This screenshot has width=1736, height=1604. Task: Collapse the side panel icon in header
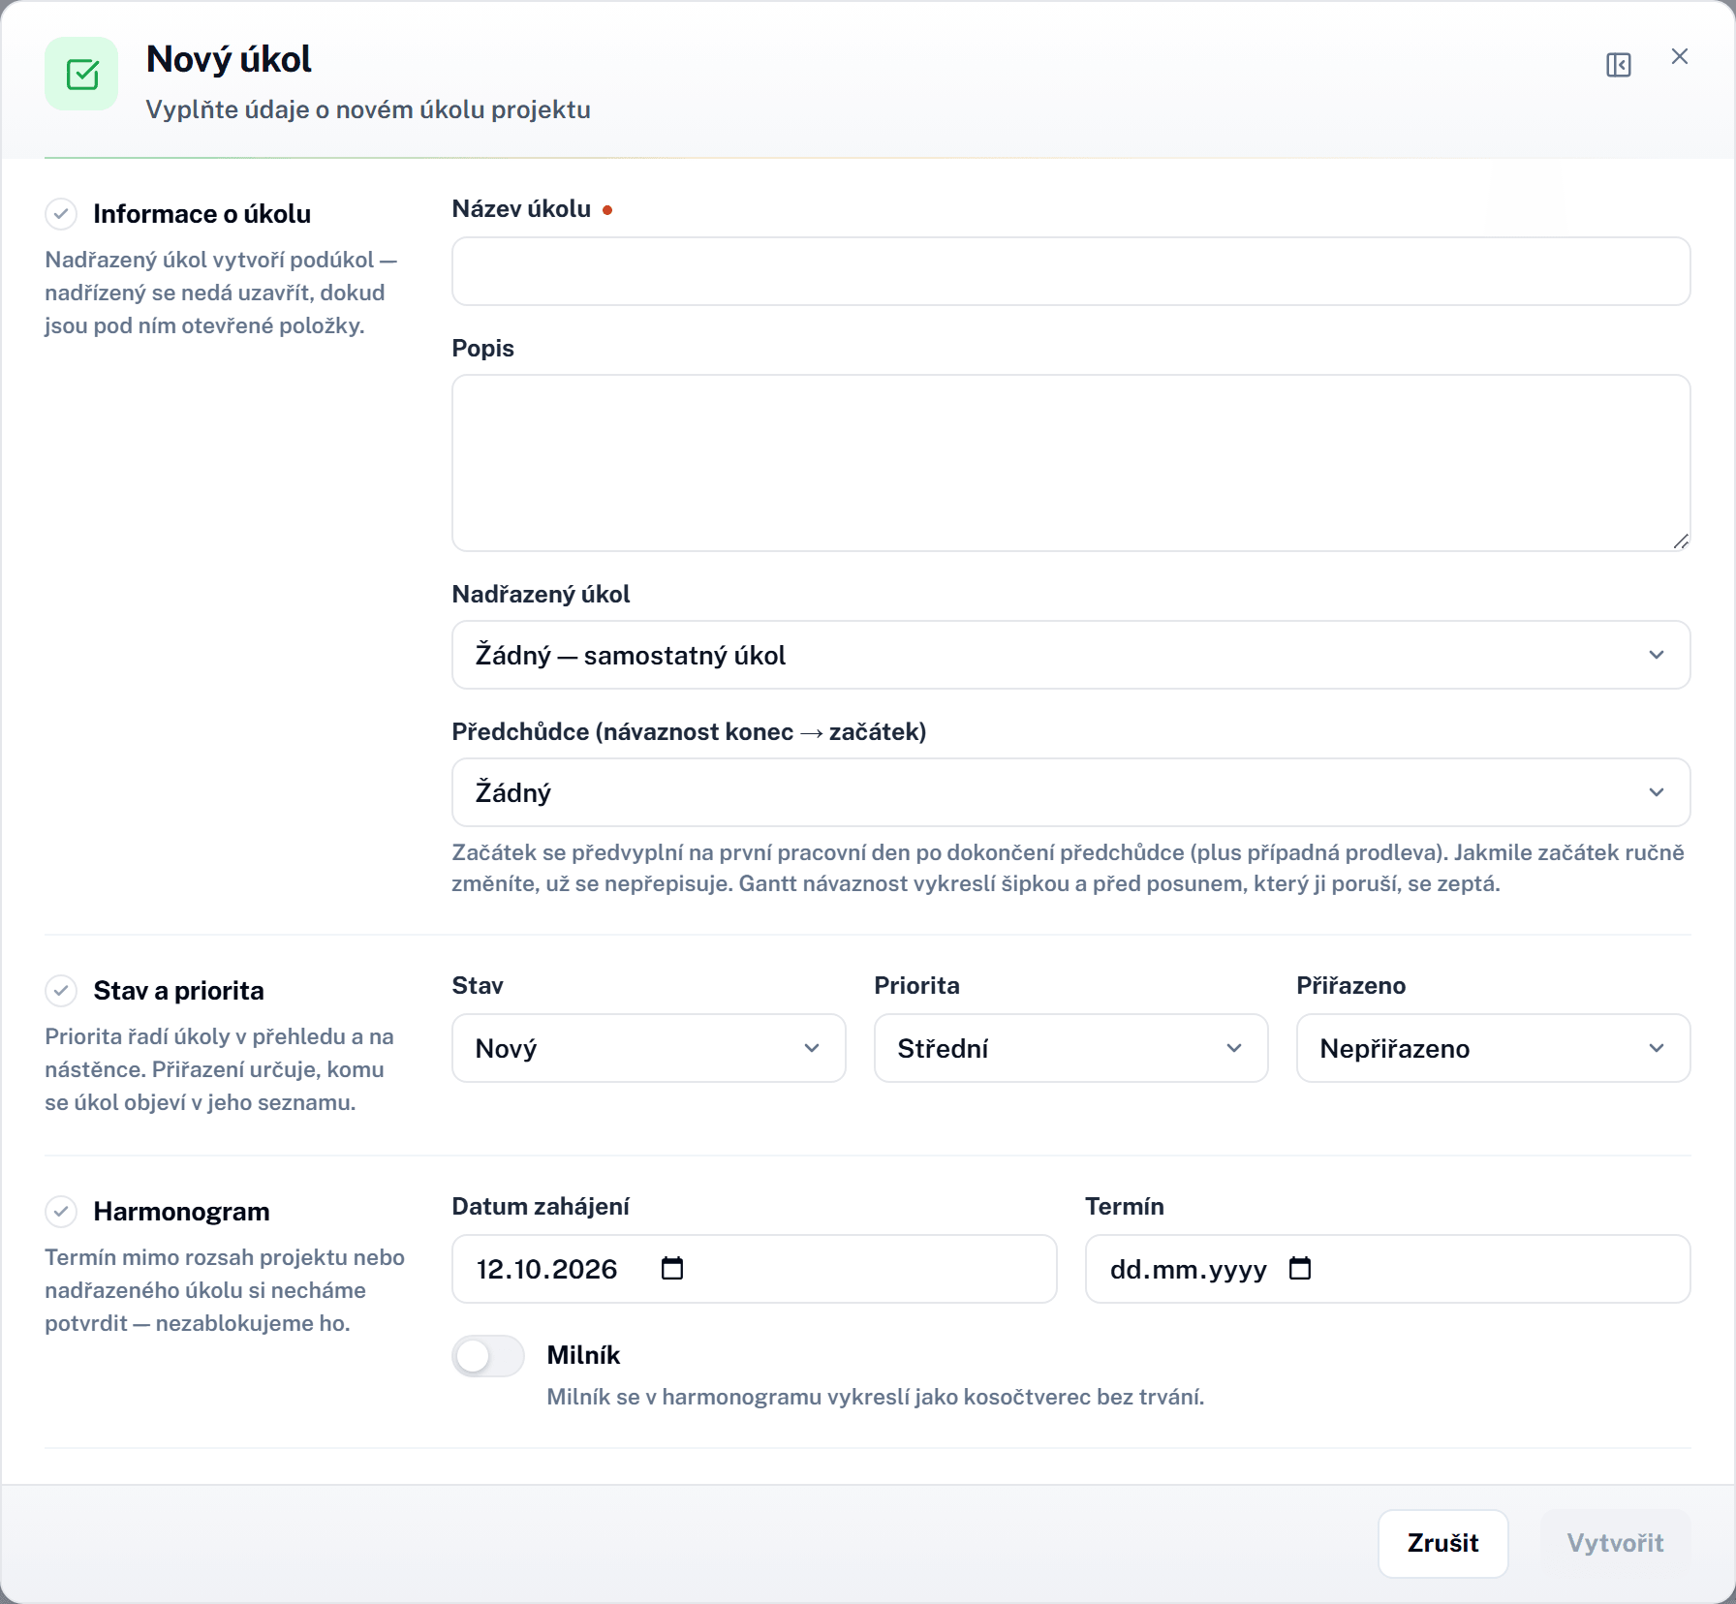[1618, 65]
